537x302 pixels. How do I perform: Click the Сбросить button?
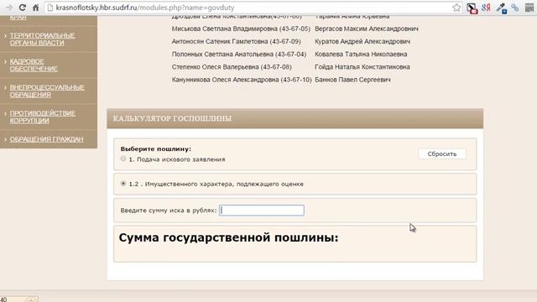coord(442,154)
